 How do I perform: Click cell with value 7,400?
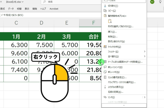click(x=16, y=70)
